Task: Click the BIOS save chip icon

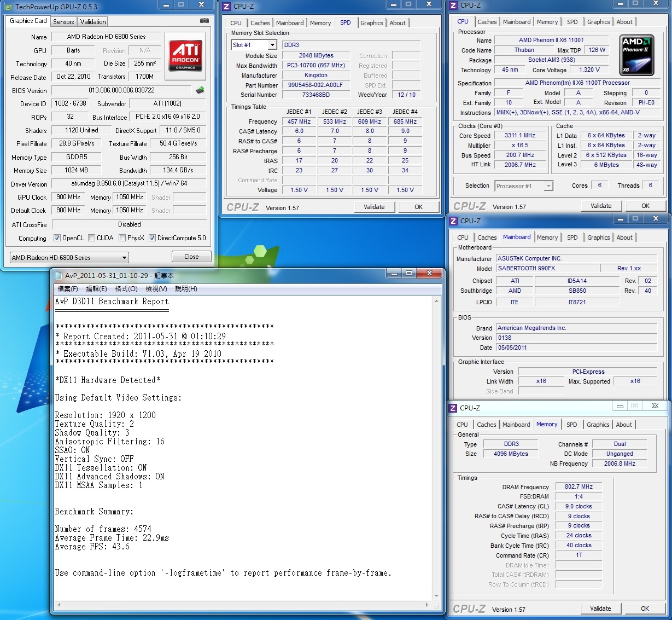Action: coord(200,90)
